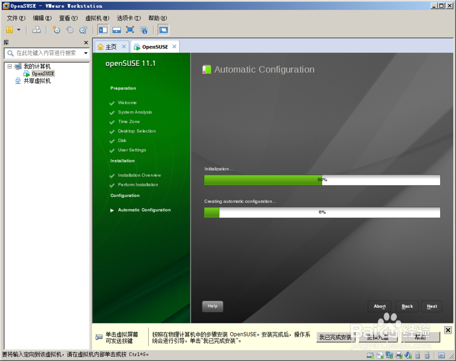Click the Send Ctrl+Alt+Del toolbar icon
Screen dimensions: 456x361
[x=36, y=30]
